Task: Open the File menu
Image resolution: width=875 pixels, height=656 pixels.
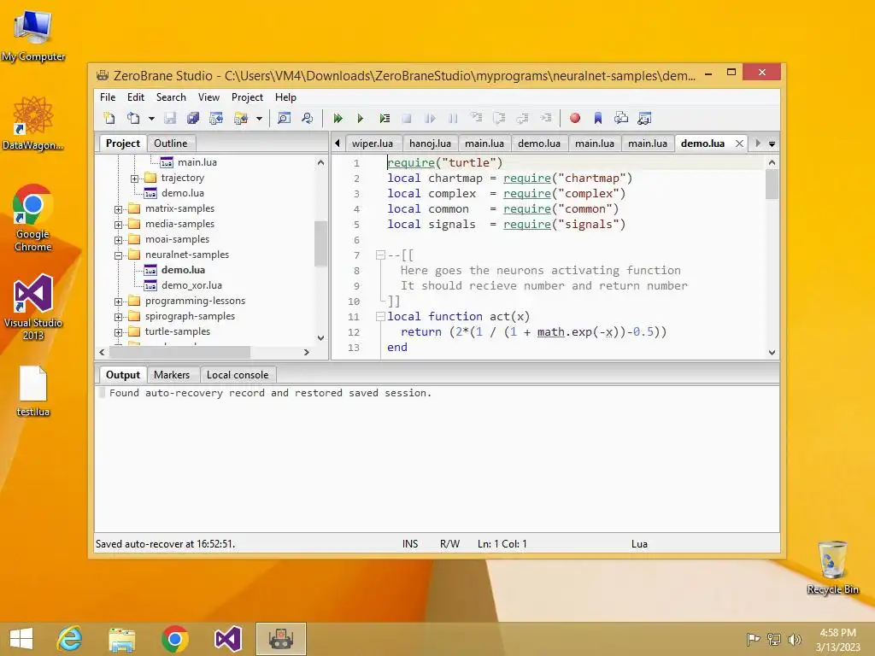Action: pos(108,97)
